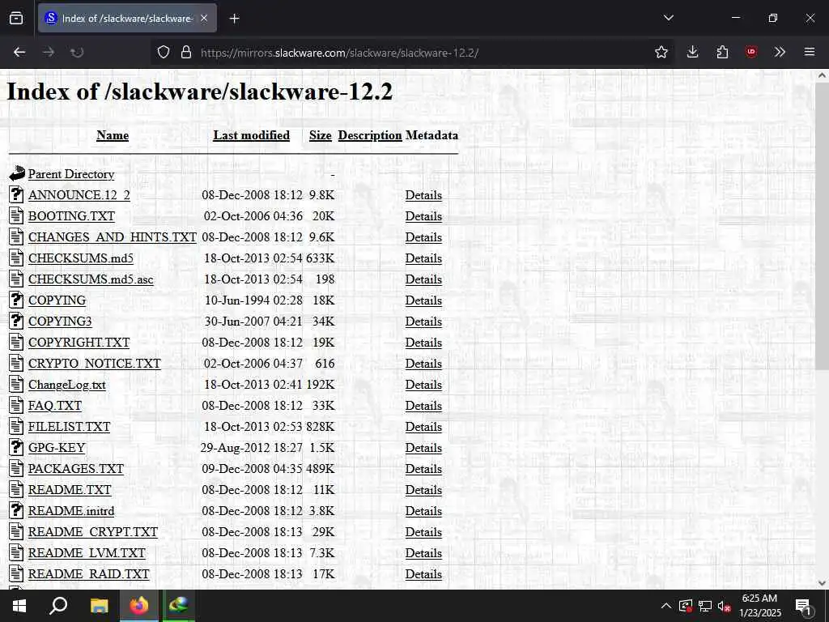Click the text-file icon beside FAQ.TXT
Screen dimensions: 829x622
[16, 405]
